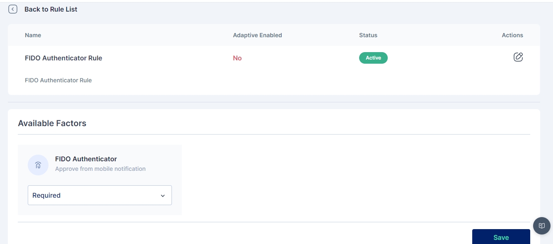Click the Available Factors heading
The height and width of the screenshot is (244, 553).
coord(52,123)
